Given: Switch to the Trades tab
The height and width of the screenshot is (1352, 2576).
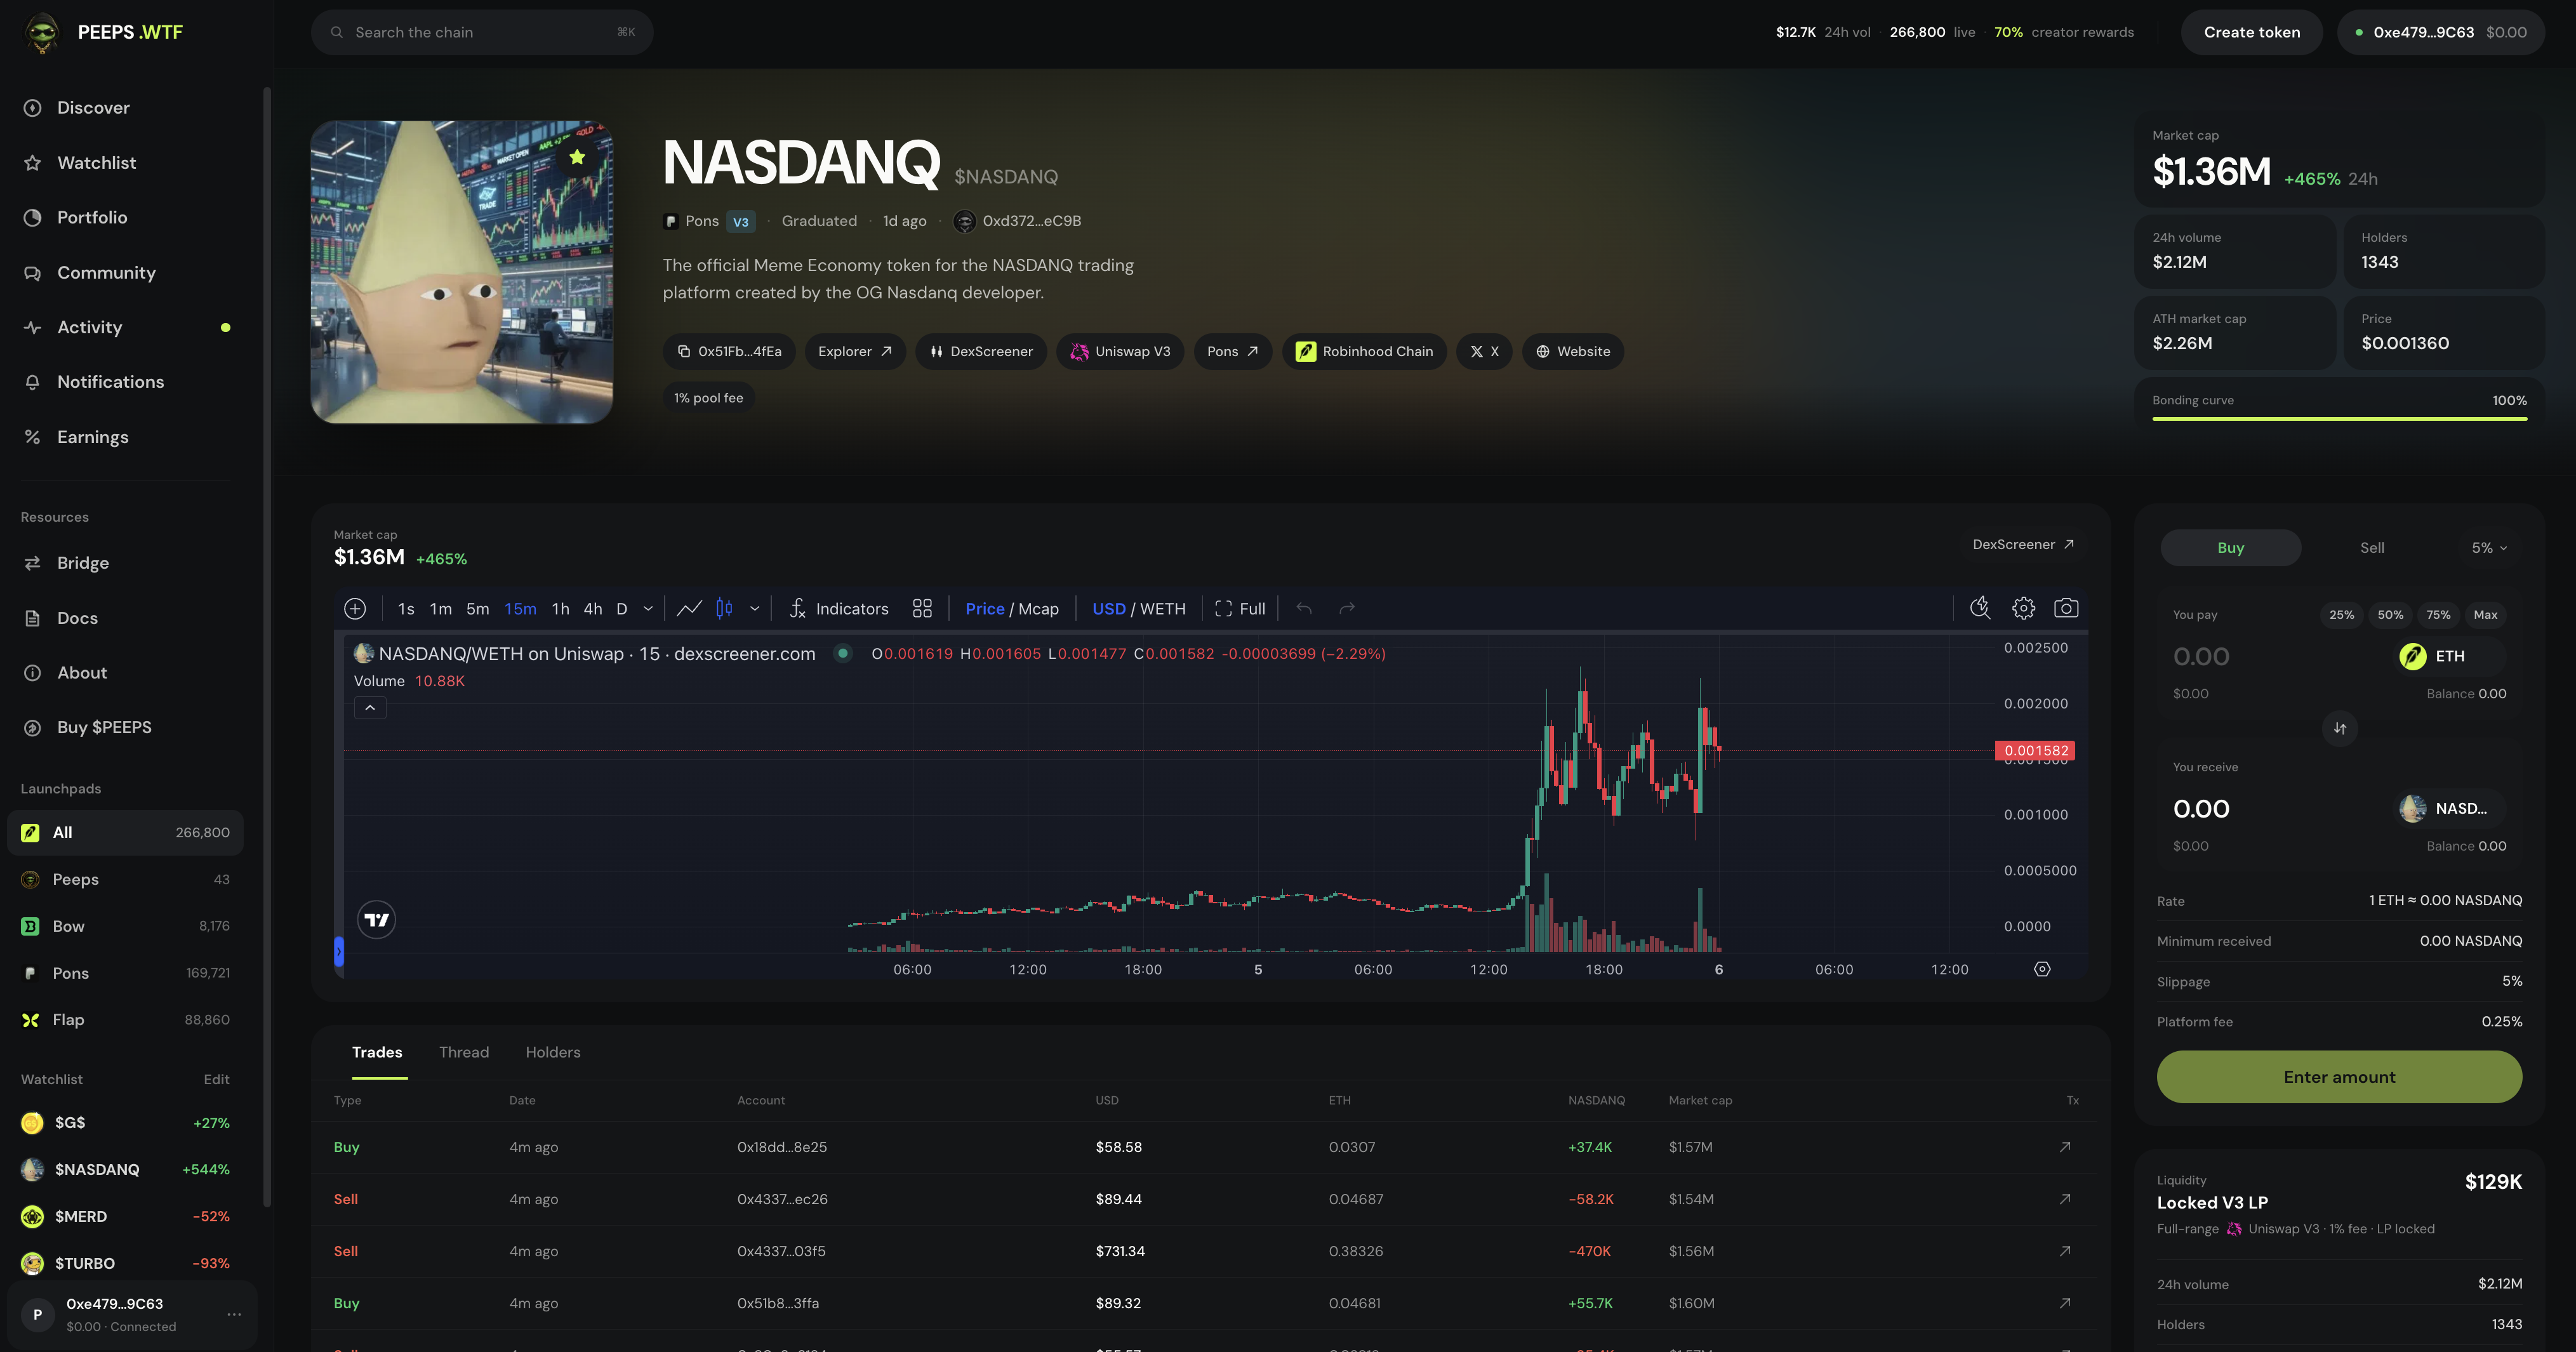Looking at the screenshot, I should coord(377,1052).
